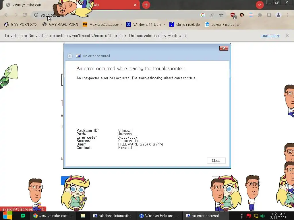This screenshot has width=294, height=220.
Task: Restore down the Chrome window
Action: (277, 3)
